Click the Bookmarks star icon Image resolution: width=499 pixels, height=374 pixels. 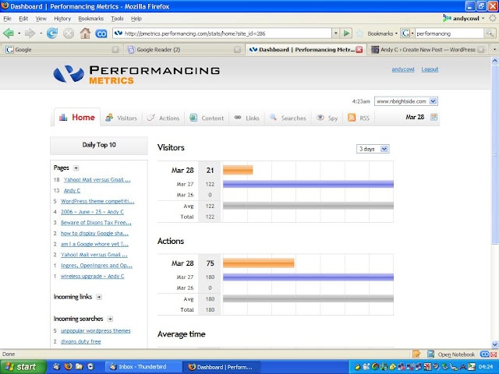point(360,34)
